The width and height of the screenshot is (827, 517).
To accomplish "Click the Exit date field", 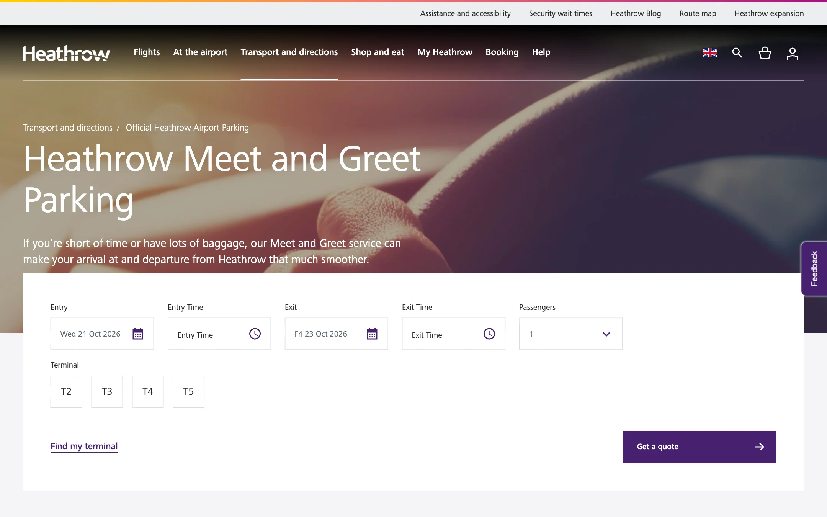I will pyautogui.click(x=337, y=334).
